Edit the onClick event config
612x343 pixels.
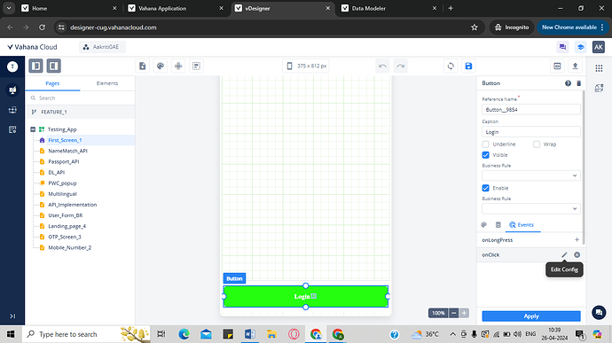(x=564, y=254)
